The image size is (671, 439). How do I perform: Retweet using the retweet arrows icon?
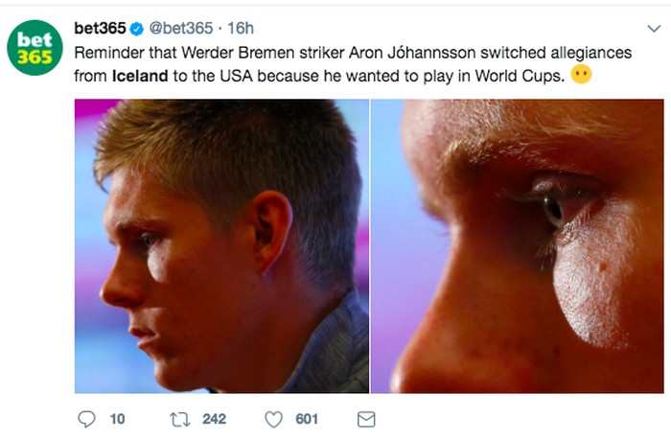179,419
